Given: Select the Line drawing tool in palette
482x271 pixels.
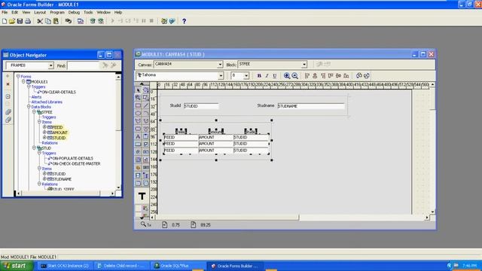Looking at the screenshot, I should point(145,105).
